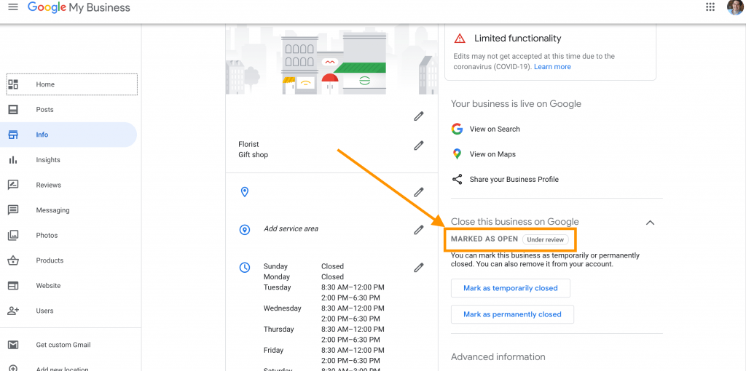Viewport: 746px width, 371px height.
Task: Open the Learn more link
Action: click(x=552, y=67)
